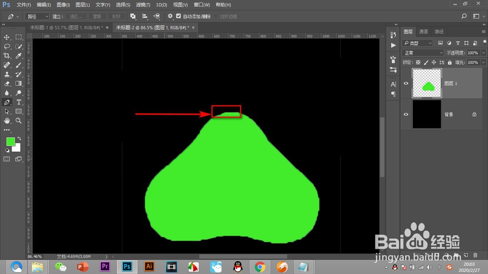This screenshot has width=488, height=274.
Task: Select the Clone Stamp tool
Action: pyautogui.click(x=6, y=74)
